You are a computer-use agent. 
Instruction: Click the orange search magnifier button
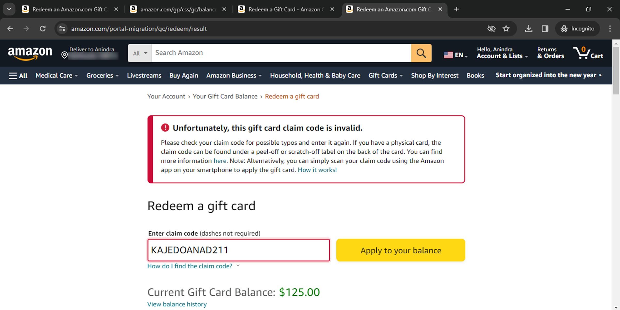pos(421,53)
